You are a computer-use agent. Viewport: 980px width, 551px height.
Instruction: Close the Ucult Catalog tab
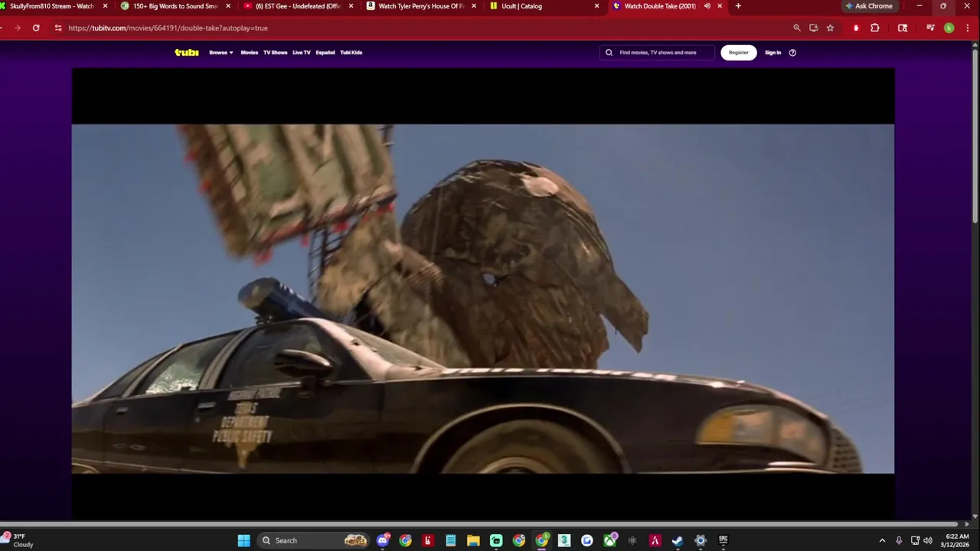tap(597, 6)
